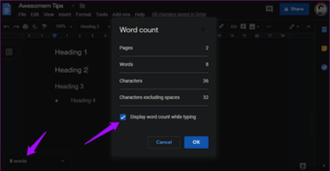Select the paint format roller icon
Viewport: 330px width, 171px height.
44,26
